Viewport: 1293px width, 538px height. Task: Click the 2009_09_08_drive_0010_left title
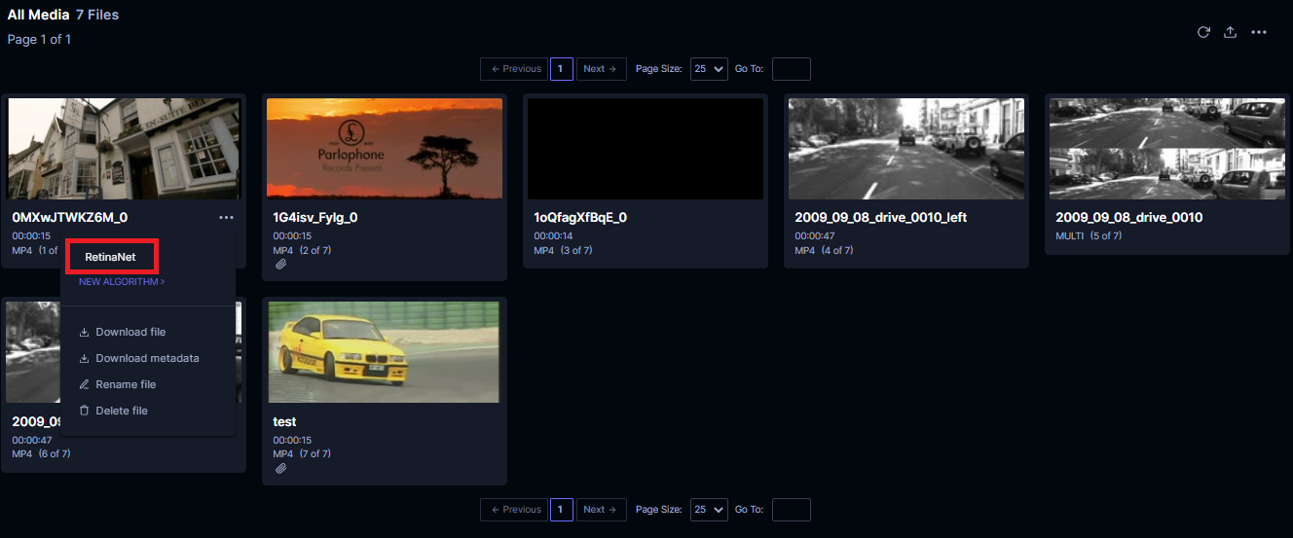pyautogui.click(x=881, y=218)
